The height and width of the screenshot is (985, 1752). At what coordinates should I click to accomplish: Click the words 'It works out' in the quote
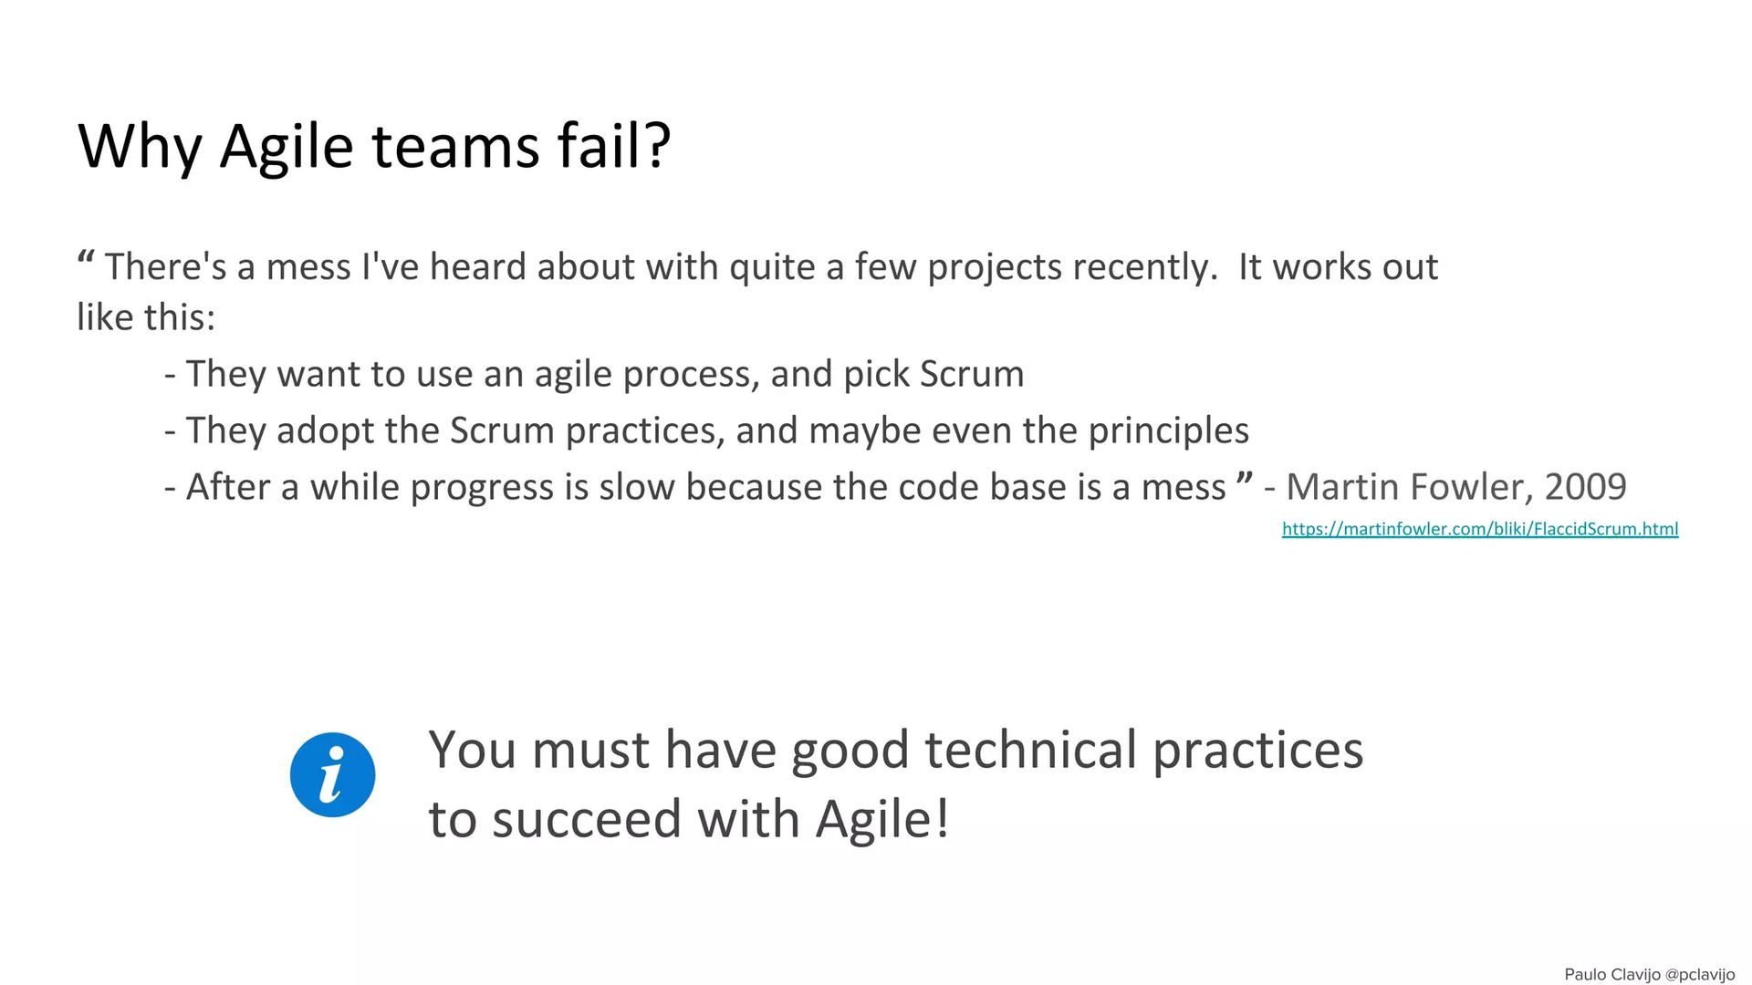(x=1339, y=267)
